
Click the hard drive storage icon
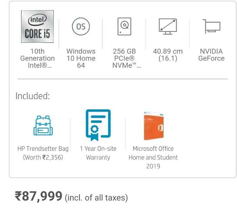(x=124, y=26)
